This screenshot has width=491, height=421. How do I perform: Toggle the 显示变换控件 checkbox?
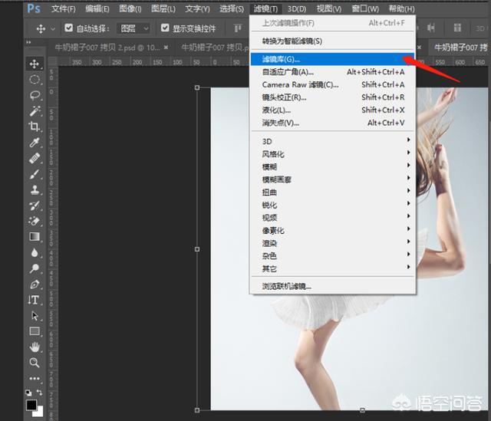[x=165, y=28]
